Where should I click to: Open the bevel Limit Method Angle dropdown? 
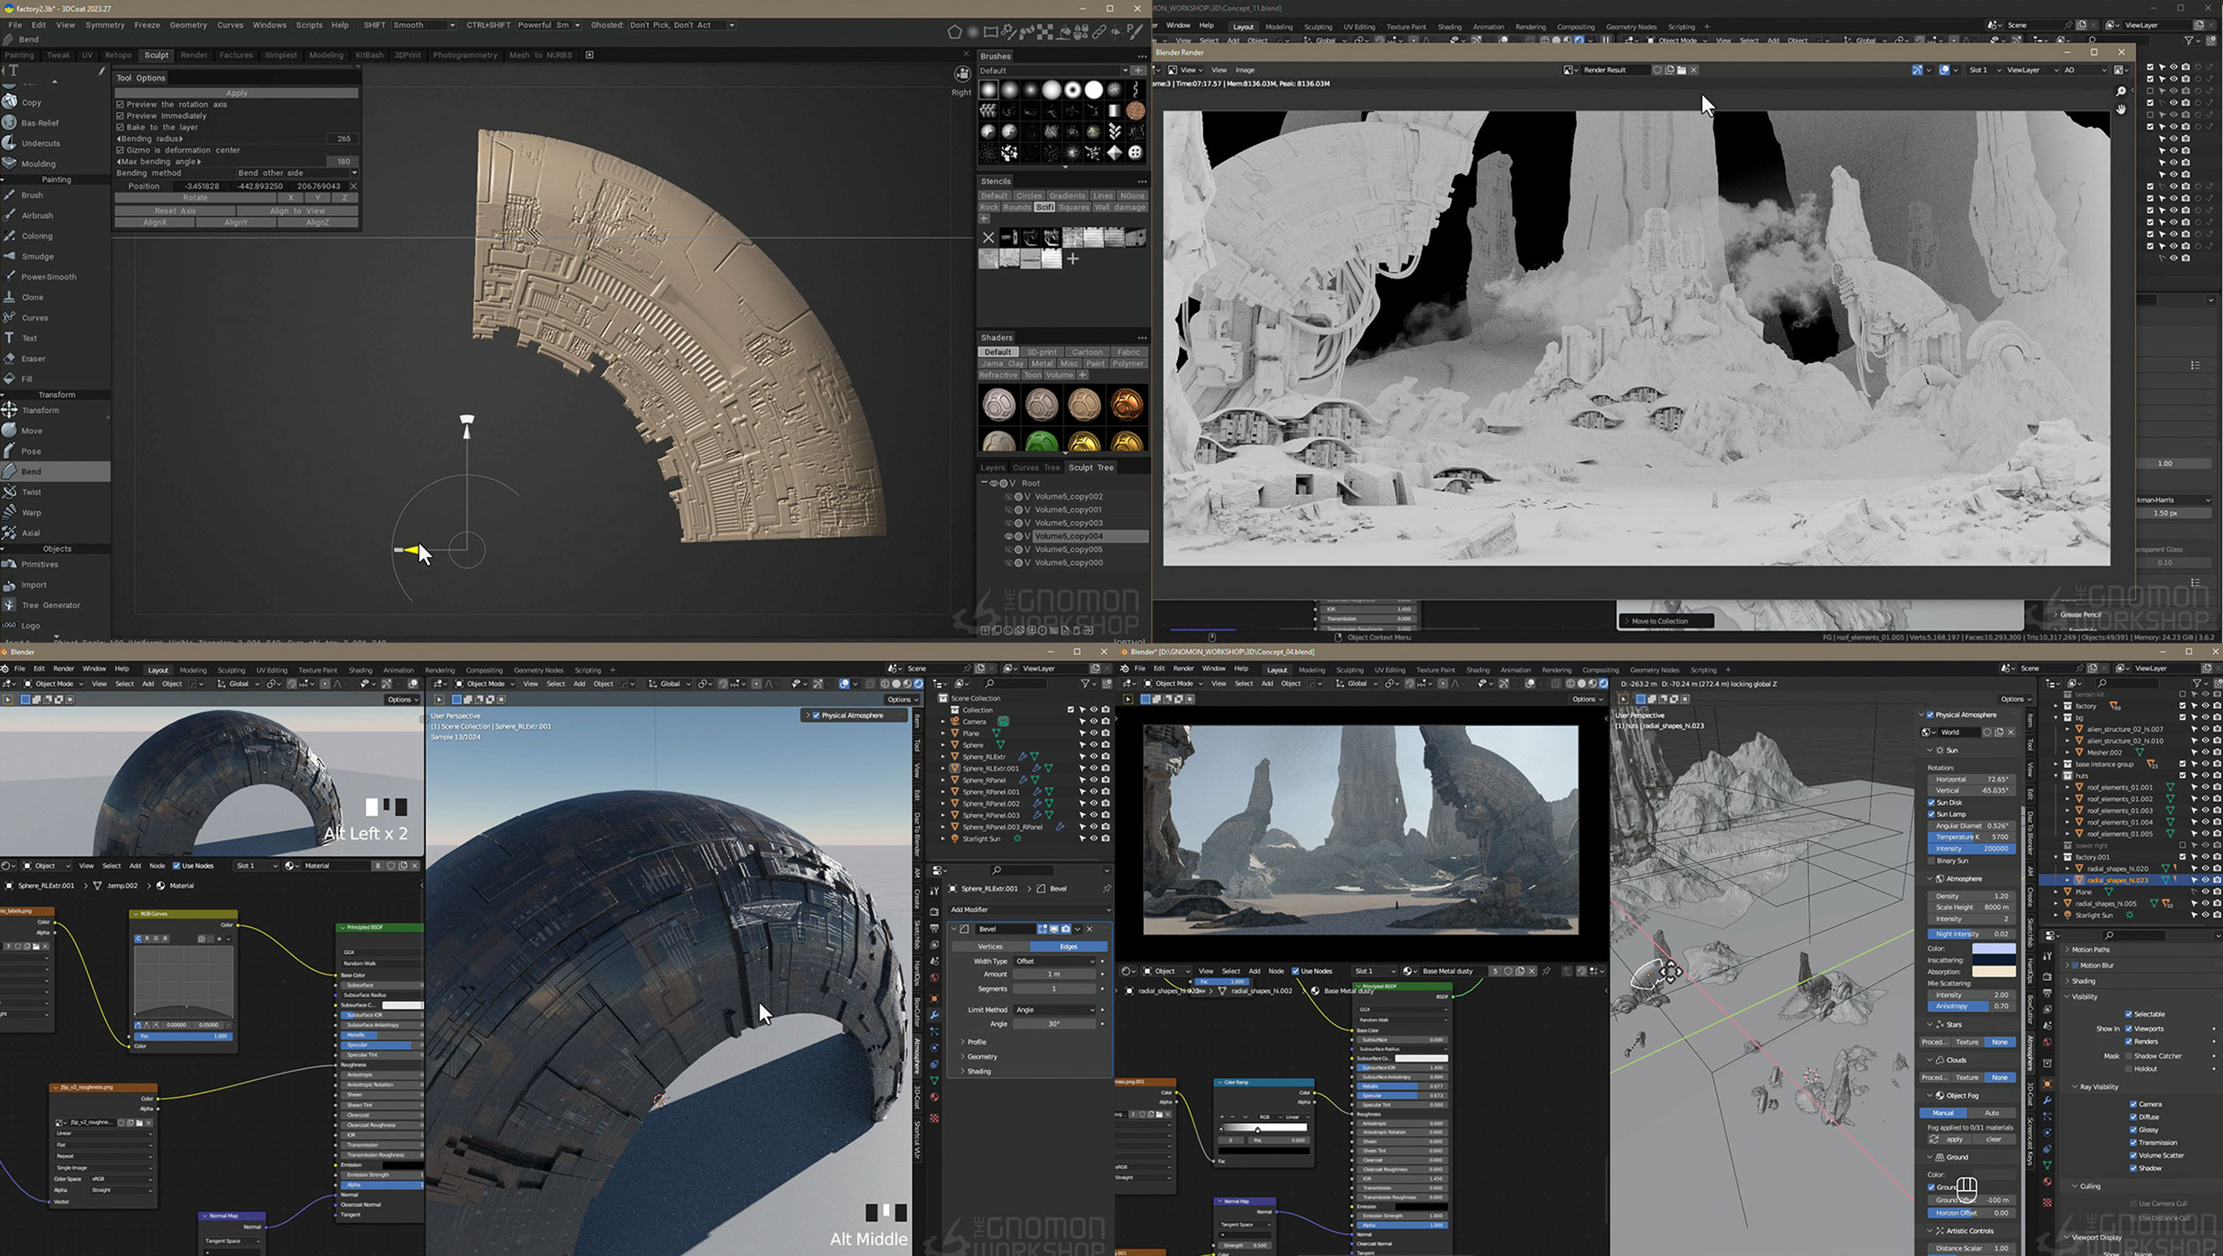point(1054,1009)
